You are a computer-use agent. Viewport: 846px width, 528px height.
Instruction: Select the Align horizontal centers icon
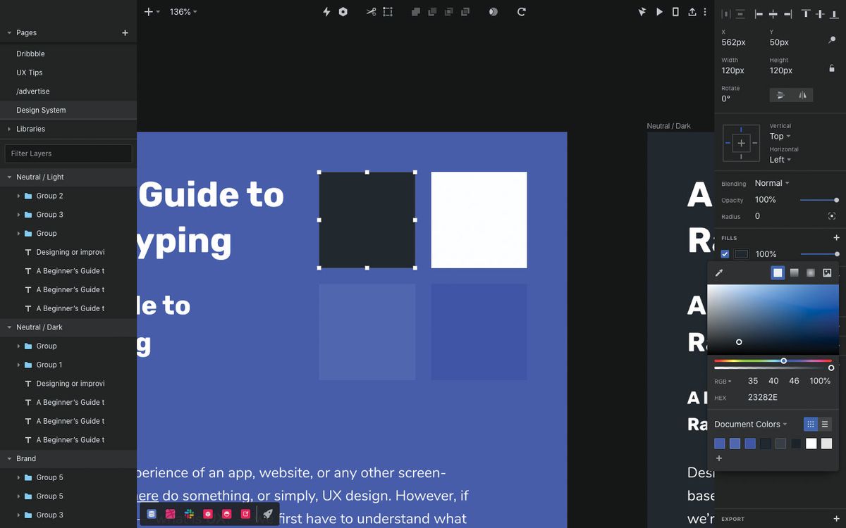[x=773, y=14]
